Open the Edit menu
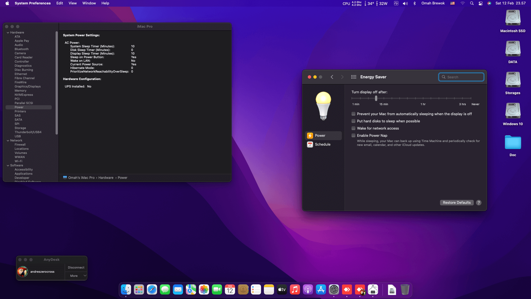531x299 pixels. pyautogui.click(x=60, y=3)
